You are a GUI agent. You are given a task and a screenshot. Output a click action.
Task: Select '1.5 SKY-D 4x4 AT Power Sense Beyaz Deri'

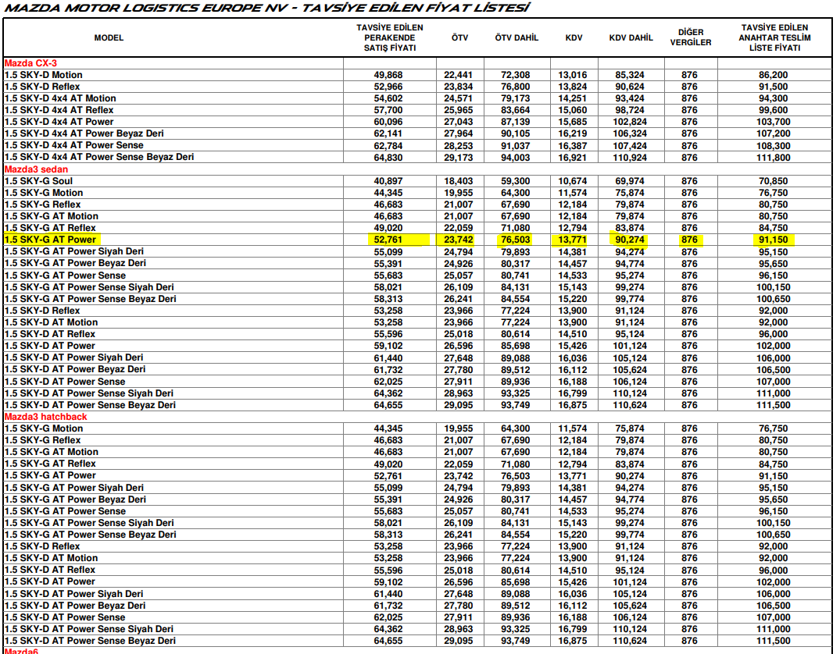[x=99, y=158]
